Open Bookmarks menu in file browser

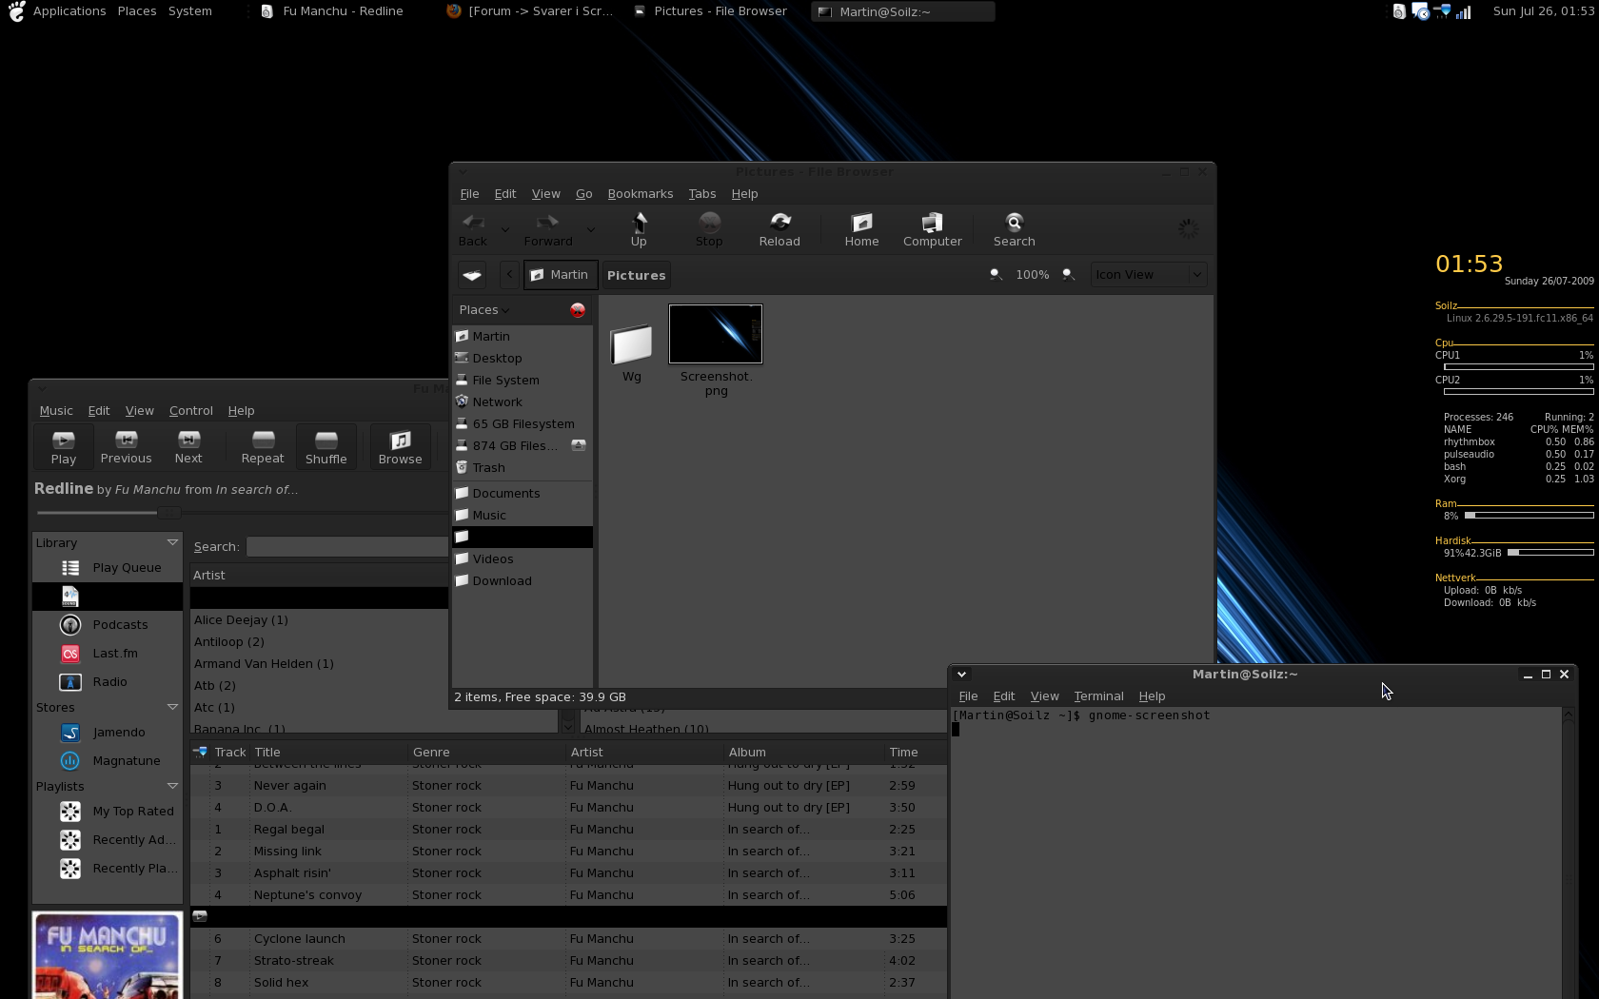click(641, 194)
